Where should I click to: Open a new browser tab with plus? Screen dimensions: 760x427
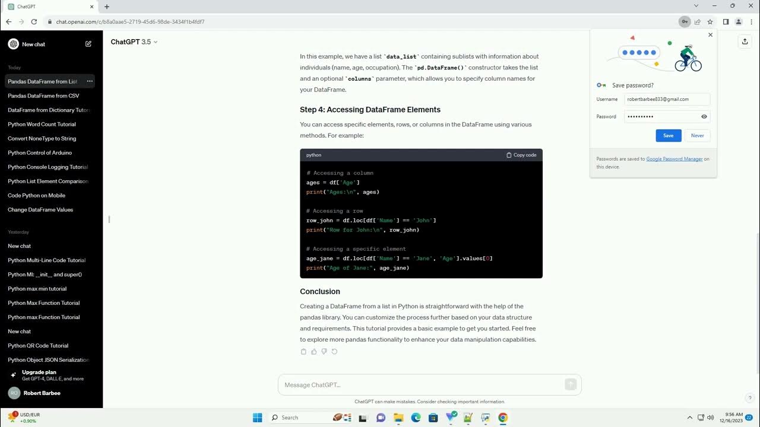click(107, 7)
